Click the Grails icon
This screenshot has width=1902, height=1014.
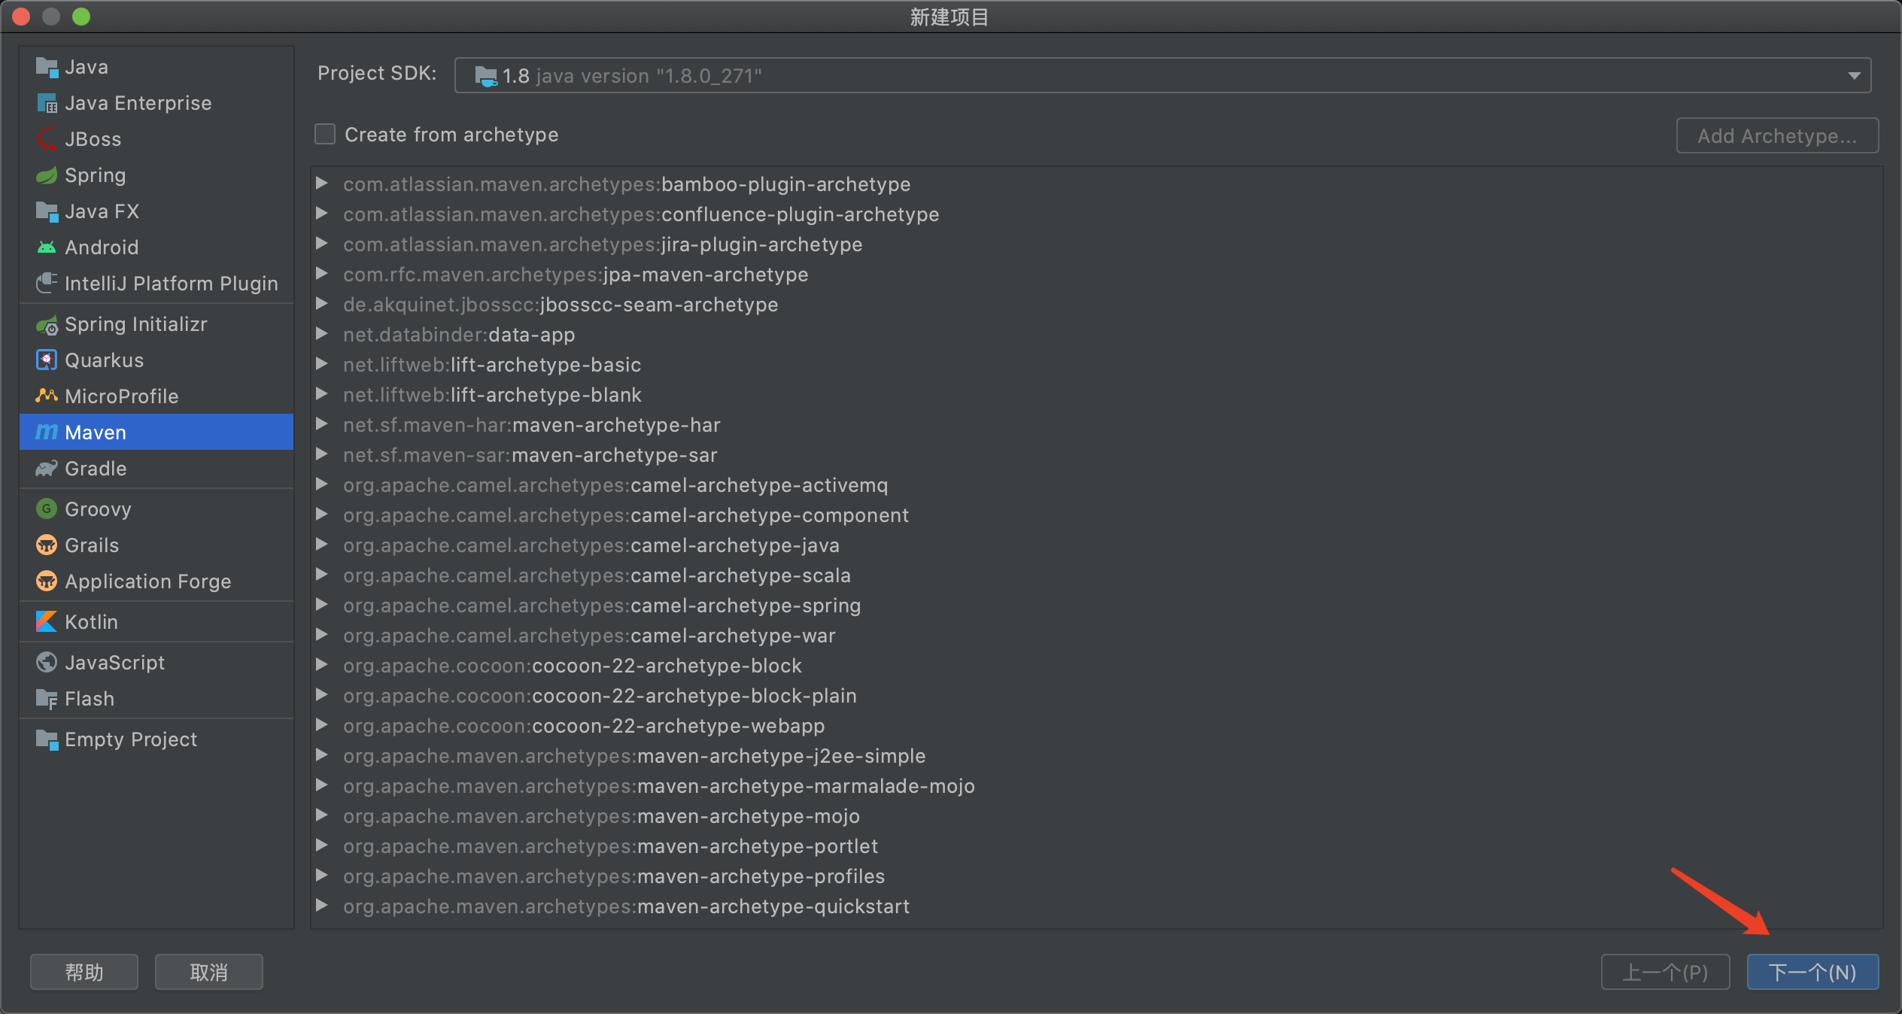[47, 545]
